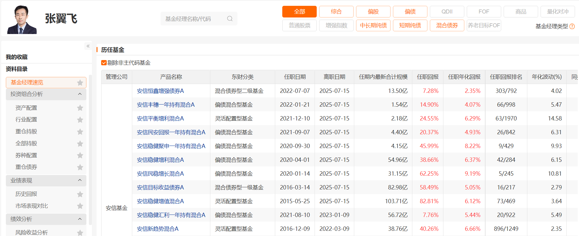Star the 全部持股 item
The width and height of the screenshot is (579, 236).
[x=80, y=143]
